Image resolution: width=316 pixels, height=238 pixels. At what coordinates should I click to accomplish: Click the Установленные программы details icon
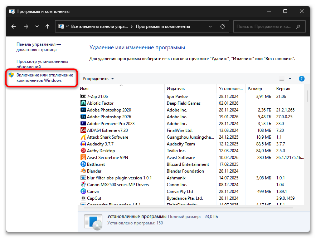pos(93,222)
